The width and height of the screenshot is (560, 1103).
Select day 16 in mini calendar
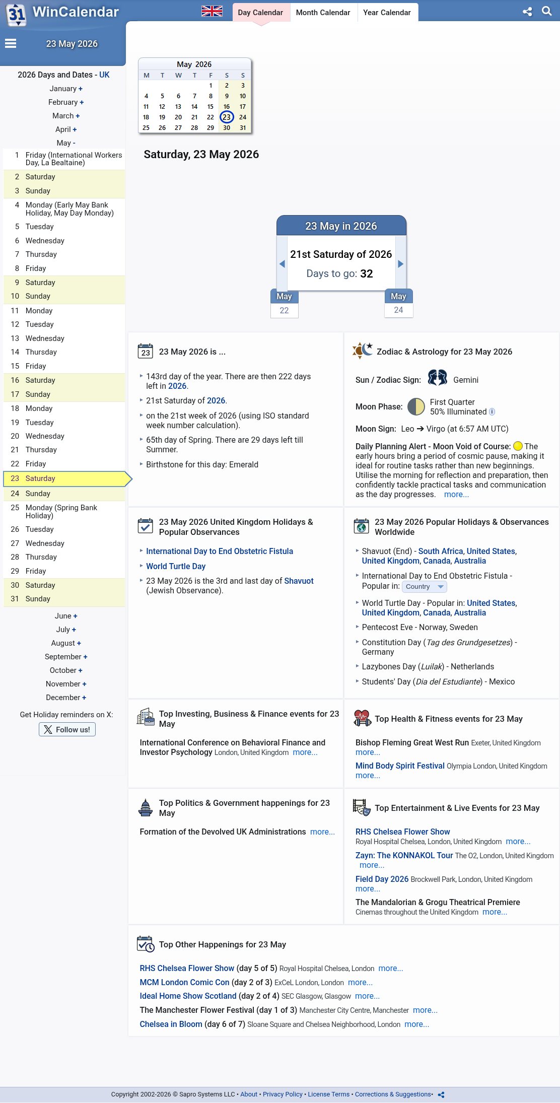227,107
